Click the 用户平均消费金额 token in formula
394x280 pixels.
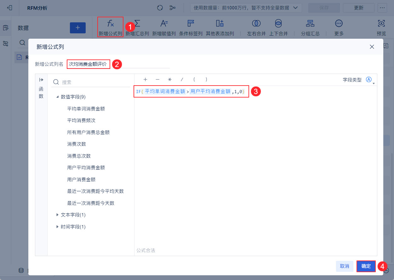tap(210, 92)
